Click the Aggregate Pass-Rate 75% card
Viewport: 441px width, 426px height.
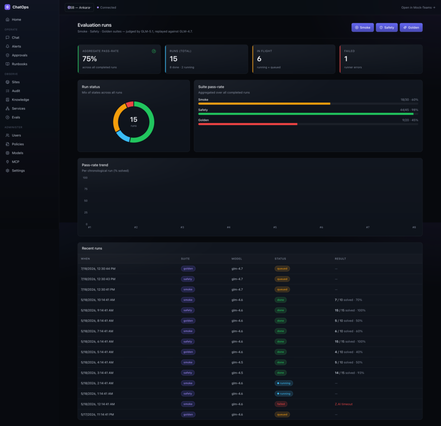[x=119, y=59]
